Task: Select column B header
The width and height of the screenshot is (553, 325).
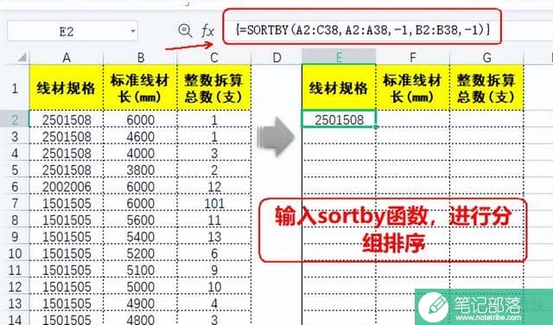Action: pos(140,57)
